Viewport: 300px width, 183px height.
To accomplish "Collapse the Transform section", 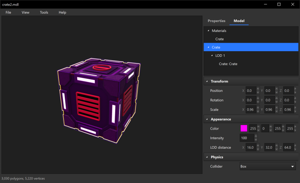I will [207, 82].
